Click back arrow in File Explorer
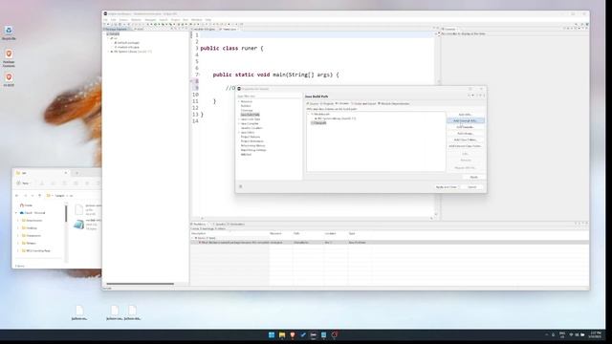This screenshot has width=612, height=344. coord(17,195)
